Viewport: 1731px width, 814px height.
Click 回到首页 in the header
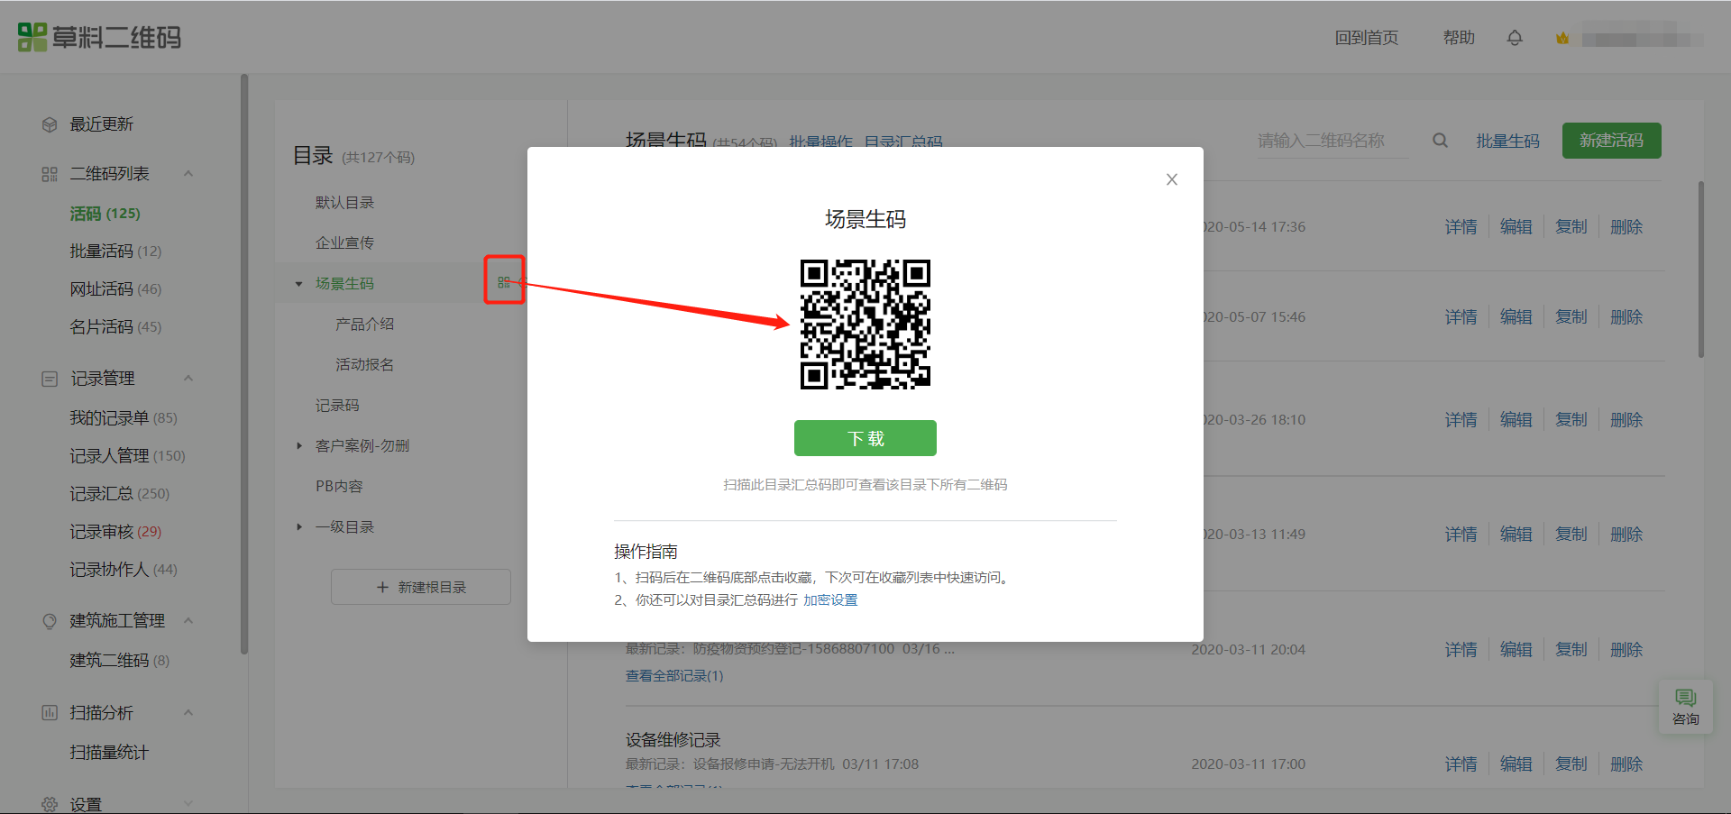(x=1367, y=38)
